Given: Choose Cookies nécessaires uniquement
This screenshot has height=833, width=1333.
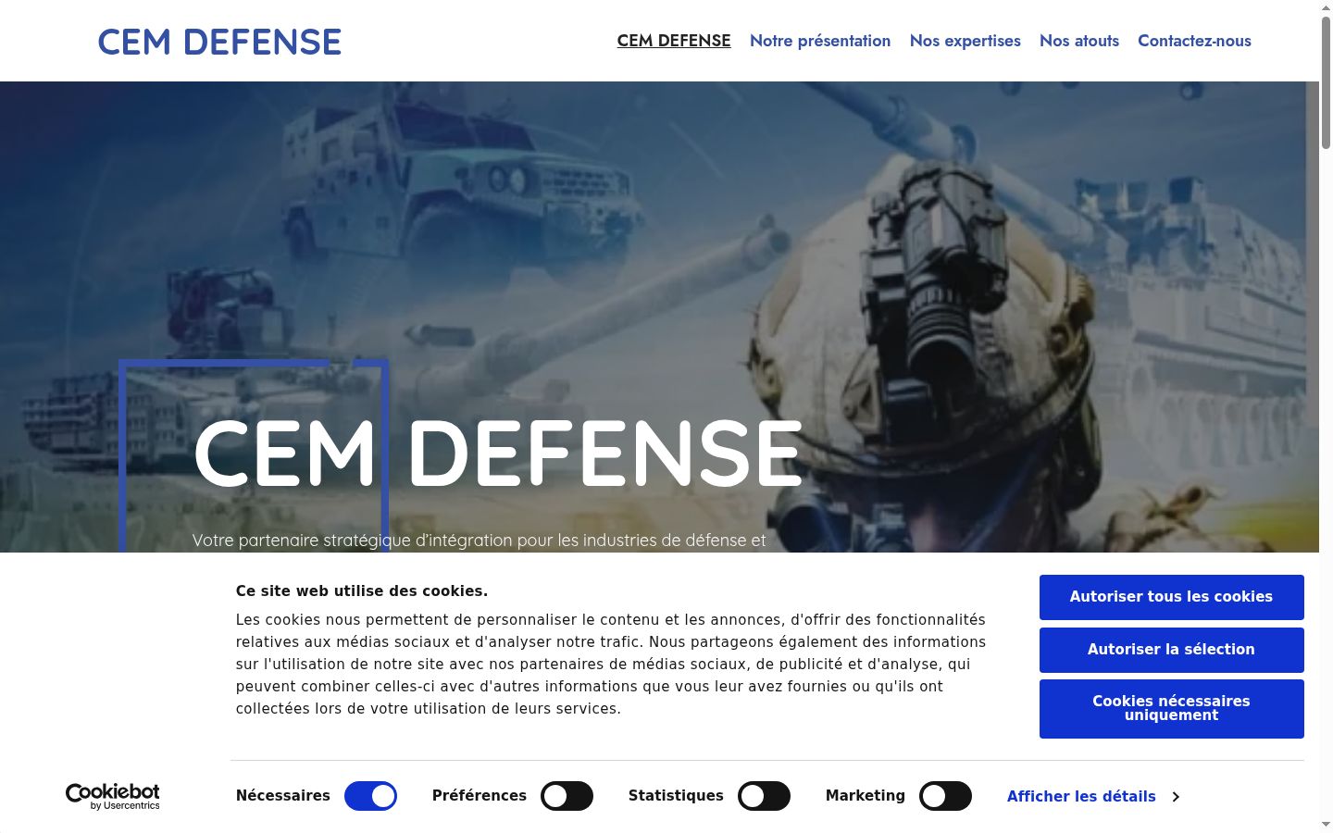Looking at the screenshot, I should click(x=1171, y=708).
